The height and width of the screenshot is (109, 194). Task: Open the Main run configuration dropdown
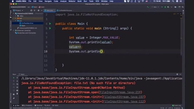(155, 7)
